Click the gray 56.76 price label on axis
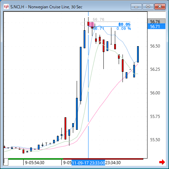 157,21
